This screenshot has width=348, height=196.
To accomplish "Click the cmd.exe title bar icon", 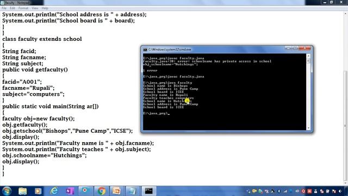I will point(145,50).
